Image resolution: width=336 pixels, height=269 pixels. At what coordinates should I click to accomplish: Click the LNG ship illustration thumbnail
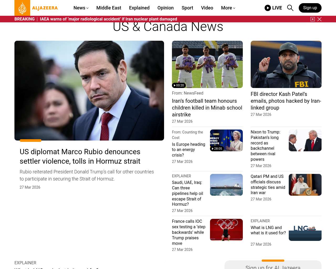[305, 230]
